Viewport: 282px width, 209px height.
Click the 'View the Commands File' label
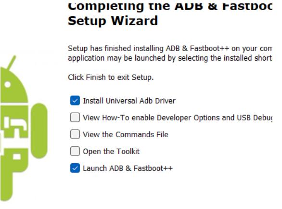[x=126, y=134]
